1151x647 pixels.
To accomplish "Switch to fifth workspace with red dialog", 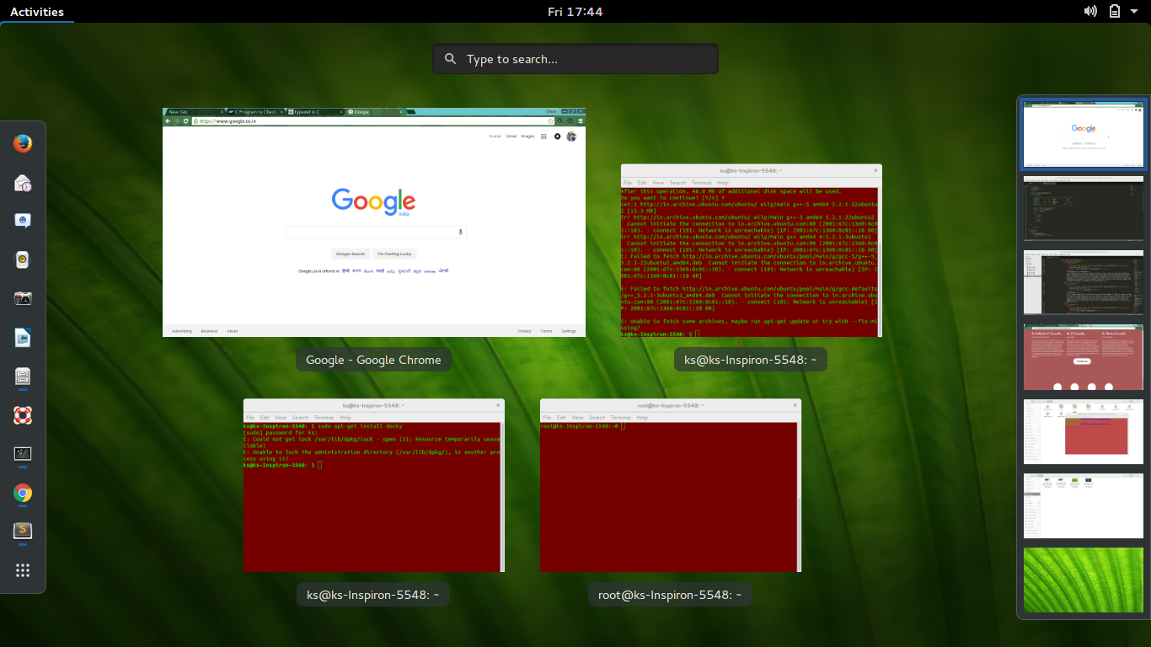I will (x=1084, y=432).
